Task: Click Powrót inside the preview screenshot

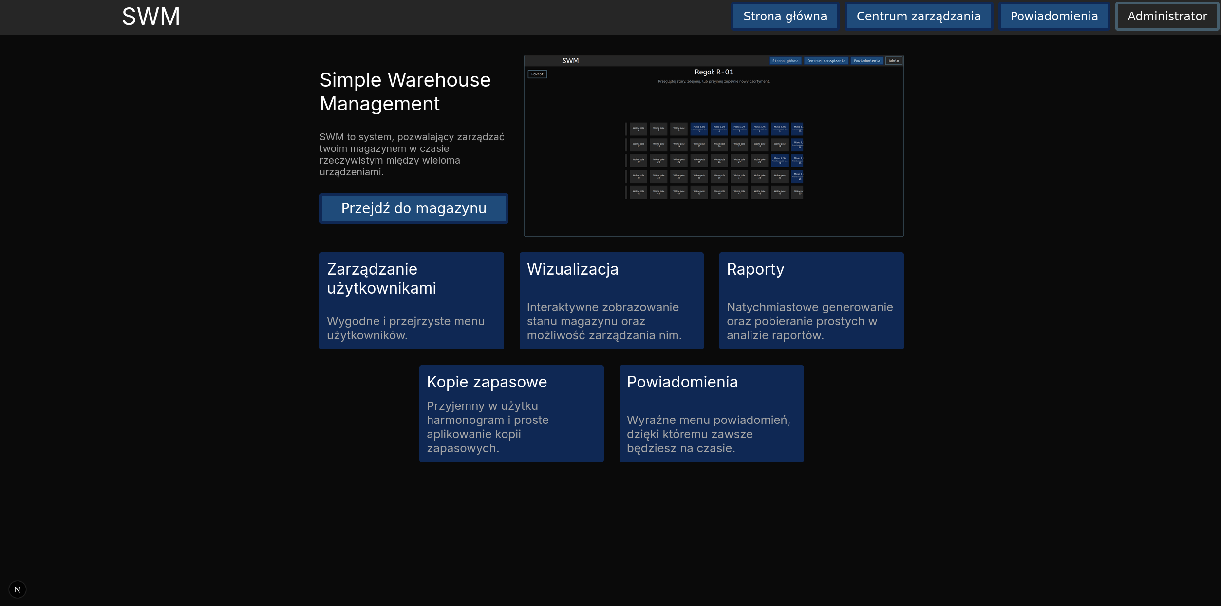Action: tap(537, 74)
